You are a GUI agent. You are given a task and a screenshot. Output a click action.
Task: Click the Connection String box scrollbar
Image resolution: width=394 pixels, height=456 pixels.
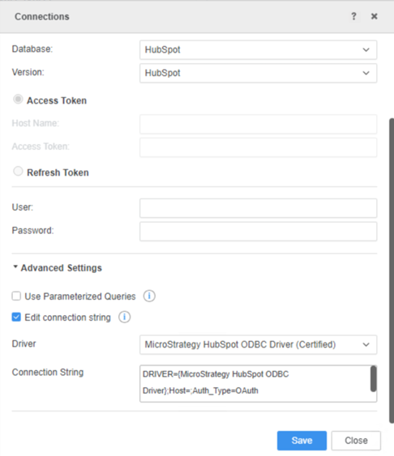coord(374,378)
